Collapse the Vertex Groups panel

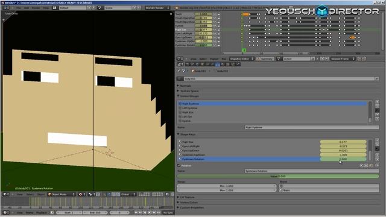click(x=179, y=96)
